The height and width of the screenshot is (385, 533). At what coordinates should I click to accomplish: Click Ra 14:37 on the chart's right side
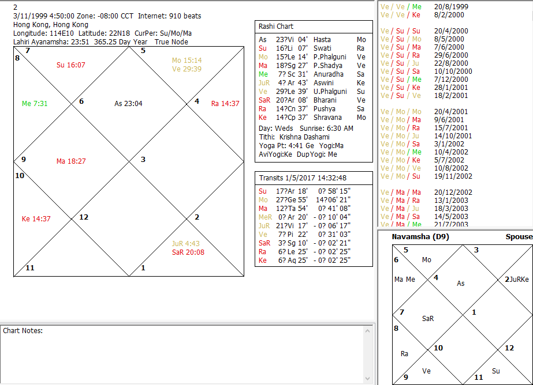tap(225, 104)
